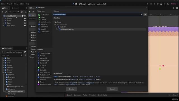The width and height of the screenshot is (179, 101).
Task: Open the Debug menu
Action: [x=16, y=4]
